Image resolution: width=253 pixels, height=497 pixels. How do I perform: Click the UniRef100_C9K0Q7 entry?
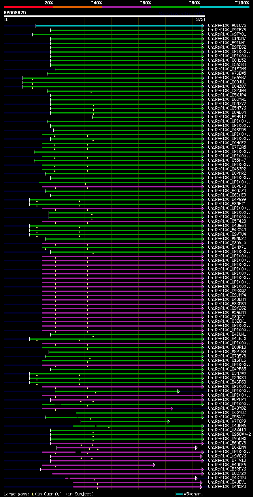click(227, 291)
